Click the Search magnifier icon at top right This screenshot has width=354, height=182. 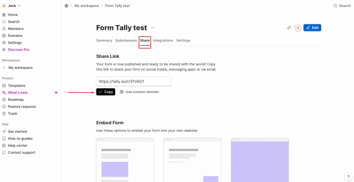tap(335, 5)
